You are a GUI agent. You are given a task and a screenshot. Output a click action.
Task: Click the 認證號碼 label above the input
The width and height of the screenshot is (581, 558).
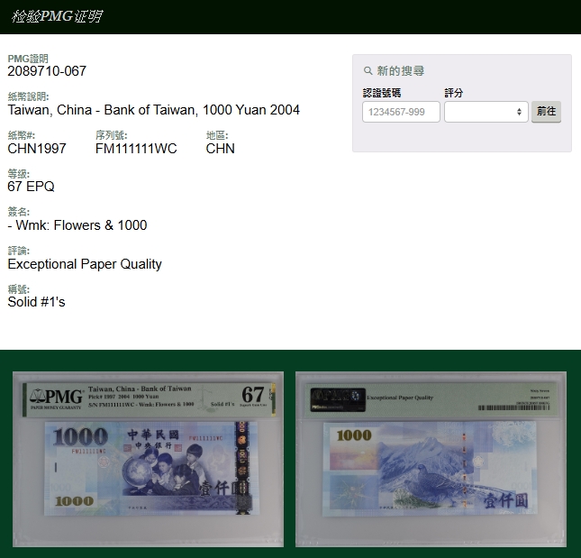click(382, 93)
